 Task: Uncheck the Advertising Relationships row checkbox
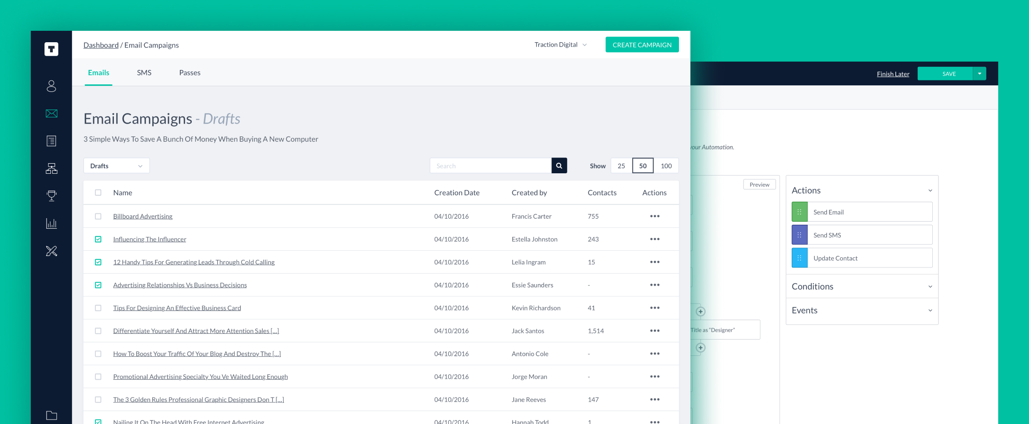tap(98, 285)
